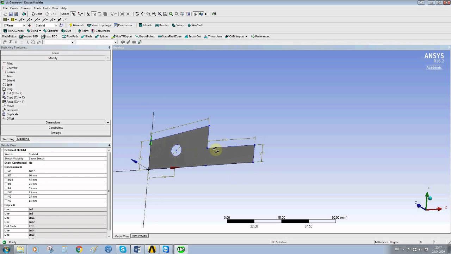Open the Concept menu
The width and height of the screenshot is (451, 254).
pos(26,8)
